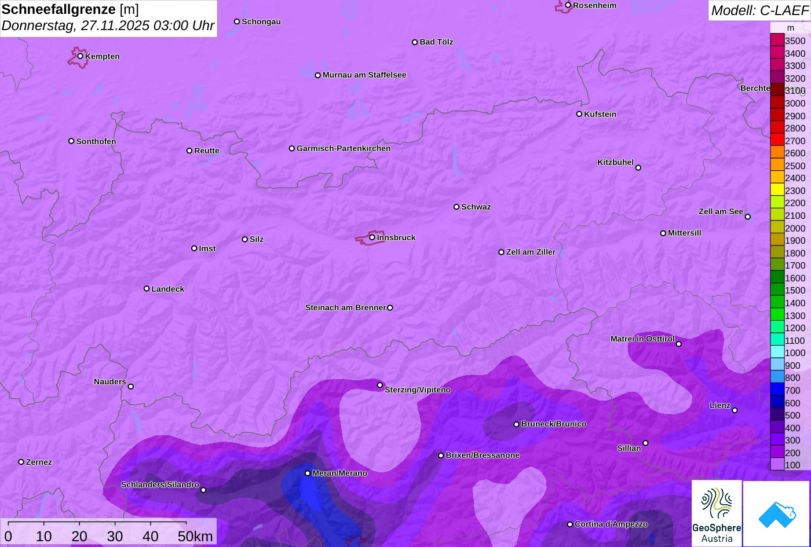811x547 pixels.
Task: Click the Nauders marker dot
Action: (131, 387)
